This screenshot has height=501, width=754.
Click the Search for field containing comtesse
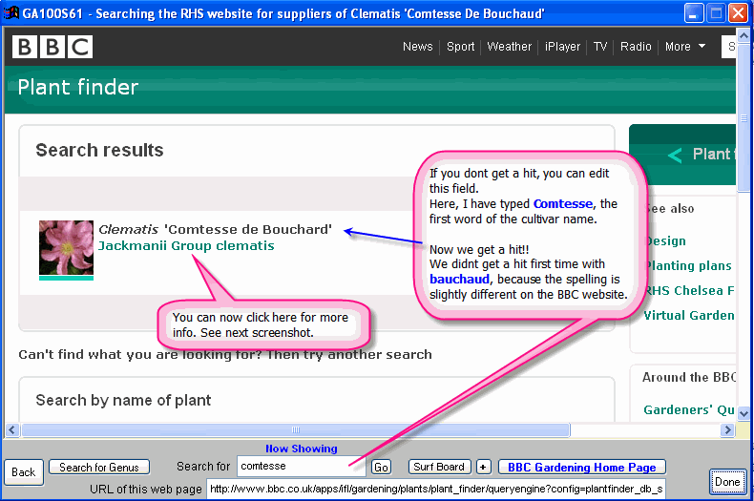tap(301, 467)
